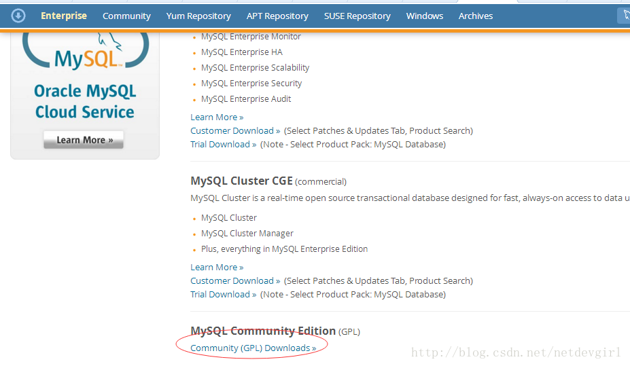
Task: Open Customer Download link above MySQL Cluster CGE
Action: coord(235,130)
